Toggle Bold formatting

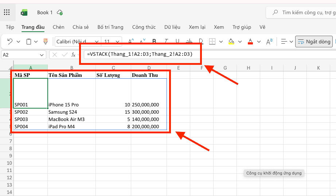tap(154, 41)
